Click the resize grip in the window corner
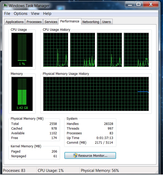The width and height of the screenshot is (163, 175). 157,172
